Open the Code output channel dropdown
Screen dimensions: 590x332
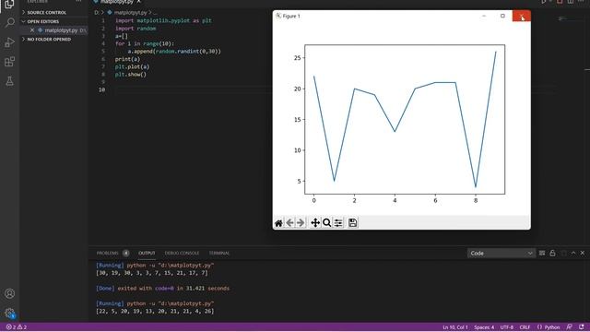(501, 254)
